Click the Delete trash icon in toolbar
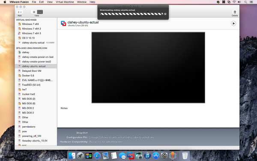Screen dimensions: 257x161 235,12
